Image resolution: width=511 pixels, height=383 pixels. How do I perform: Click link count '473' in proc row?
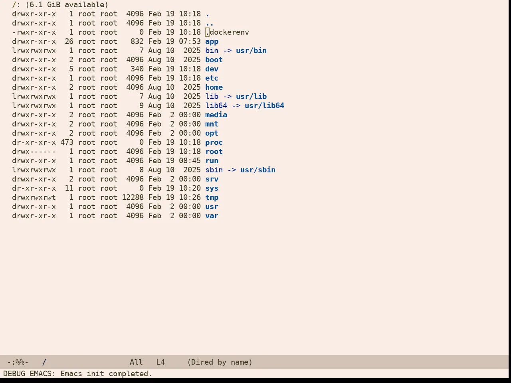tap(67, 142)
